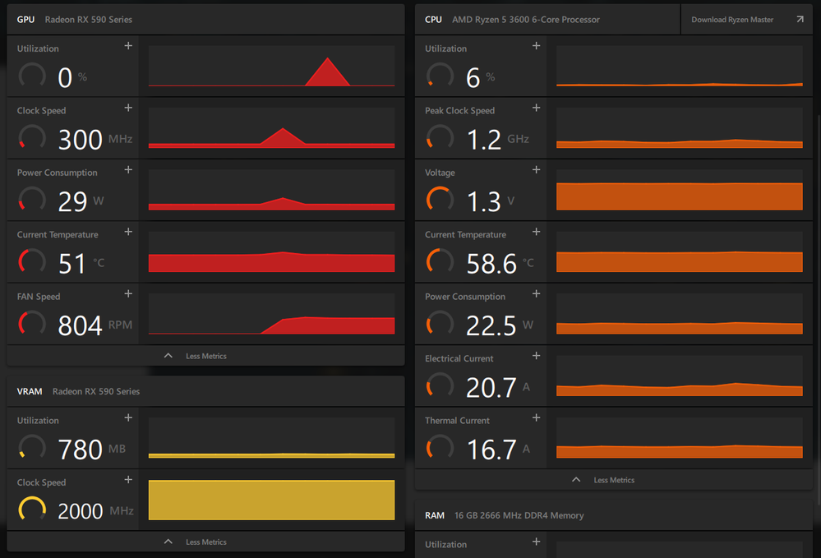Click the plus icon for RAM Utilization

(x=536, y=542)
